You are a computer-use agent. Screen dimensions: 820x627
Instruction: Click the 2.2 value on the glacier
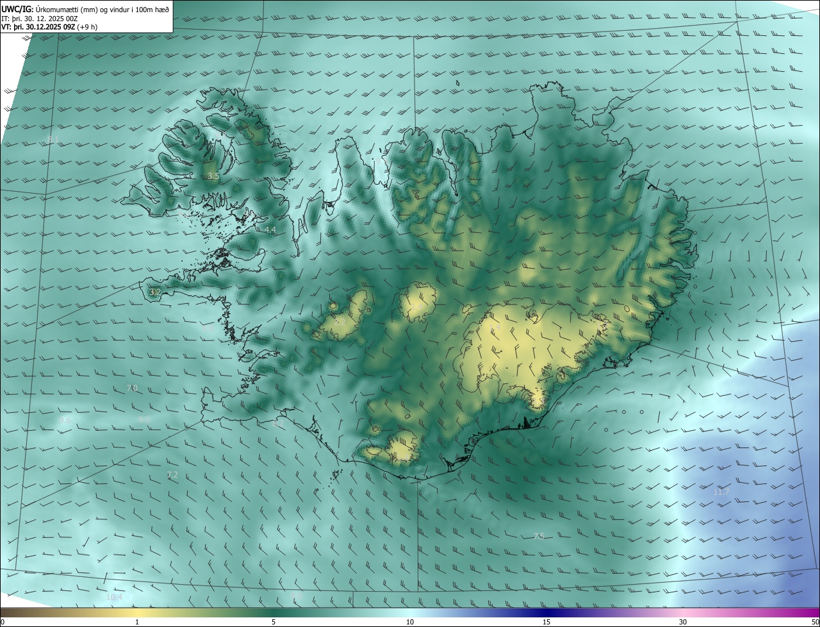(340, 321)
